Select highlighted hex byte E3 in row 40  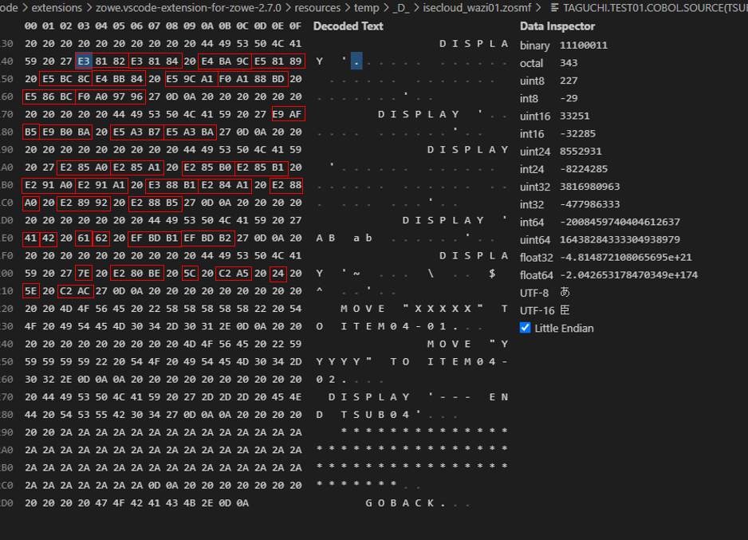pyautogui.click(x=83, y=61)
